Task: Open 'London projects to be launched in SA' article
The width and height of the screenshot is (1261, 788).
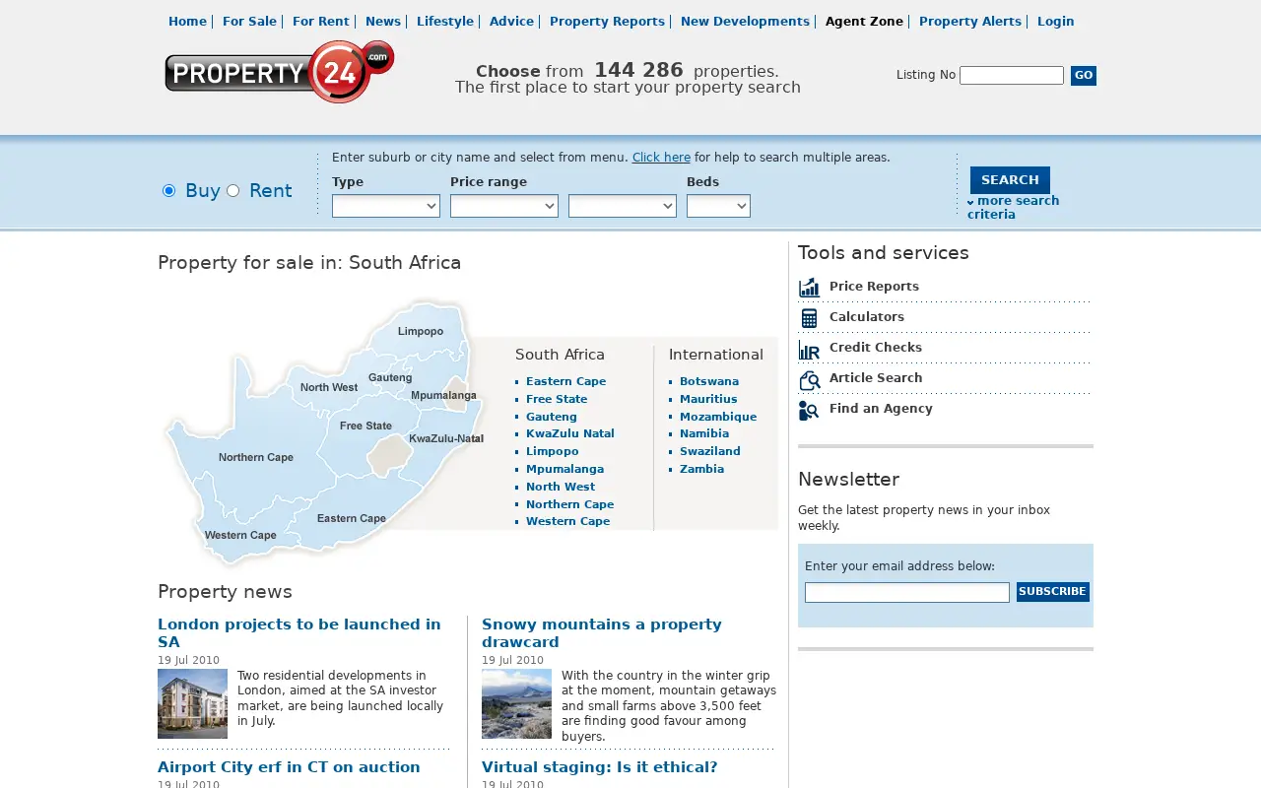Action: 299,633
